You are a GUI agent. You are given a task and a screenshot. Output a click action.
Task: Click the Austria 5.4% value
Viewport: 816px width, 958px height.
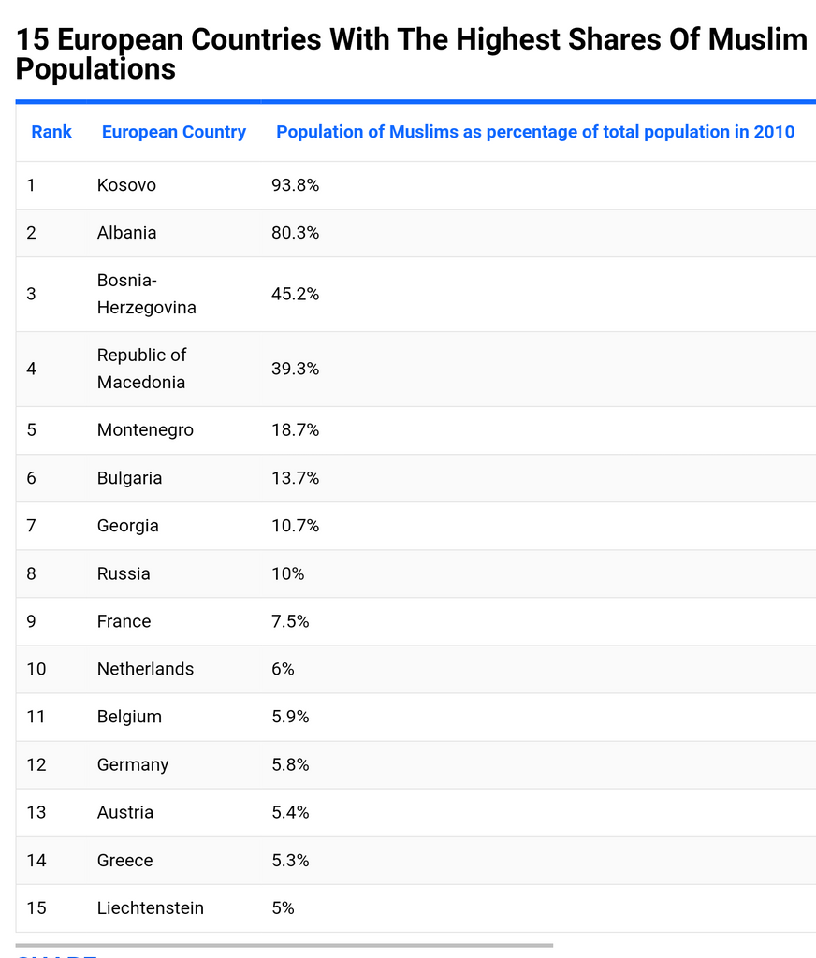pos(290,812)
